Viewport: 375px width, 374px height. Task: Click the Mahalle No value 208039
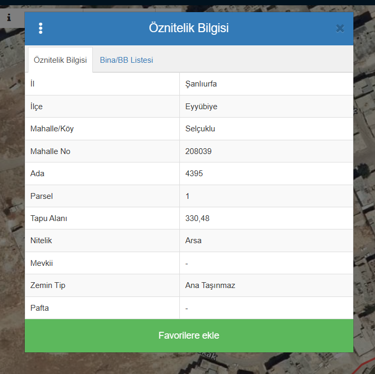[198, 151]
